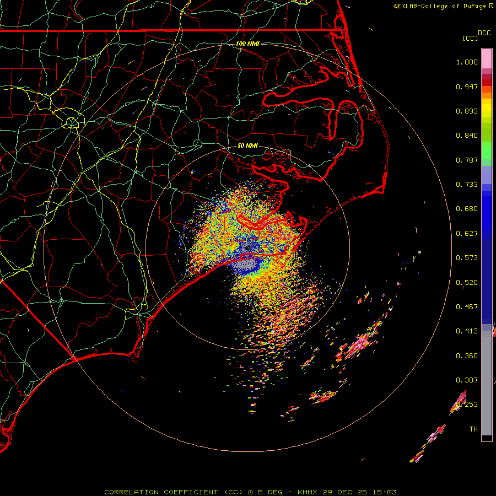Click the NEXLAB-College of DuPage text

click(x=441, y=6)
